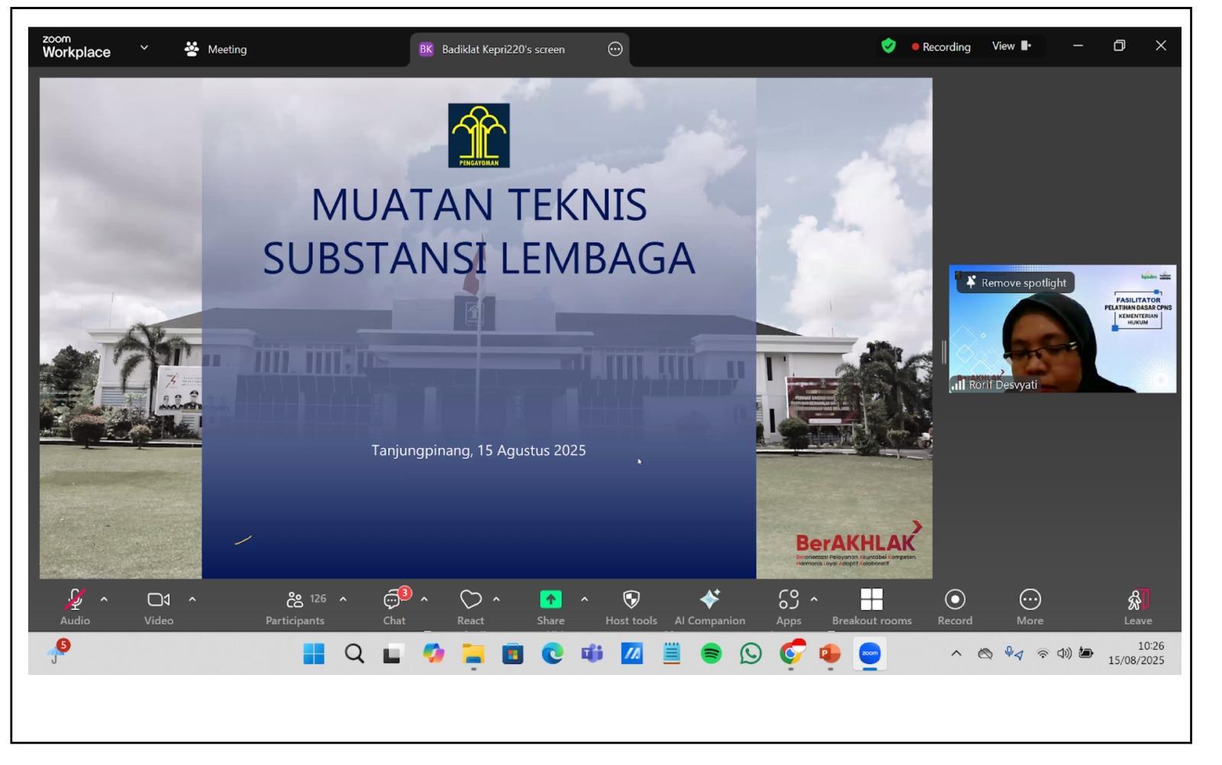Toggle the meeting Record button

(955, 600)
